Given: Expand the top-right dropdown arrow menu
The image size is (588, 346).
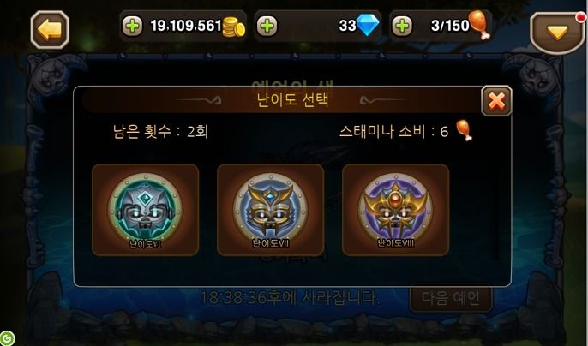Looking at the screenshot, I should 557,33.
